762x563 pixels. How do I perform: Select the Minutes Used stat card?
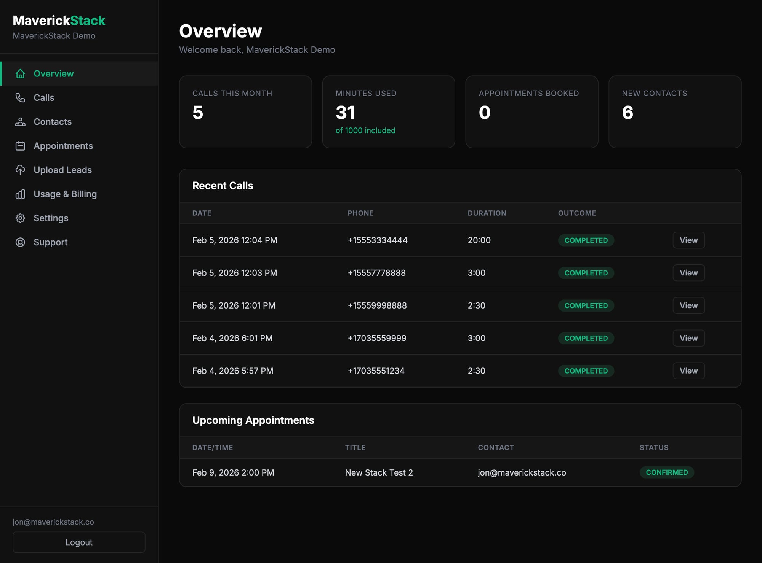tap(388, 112)
